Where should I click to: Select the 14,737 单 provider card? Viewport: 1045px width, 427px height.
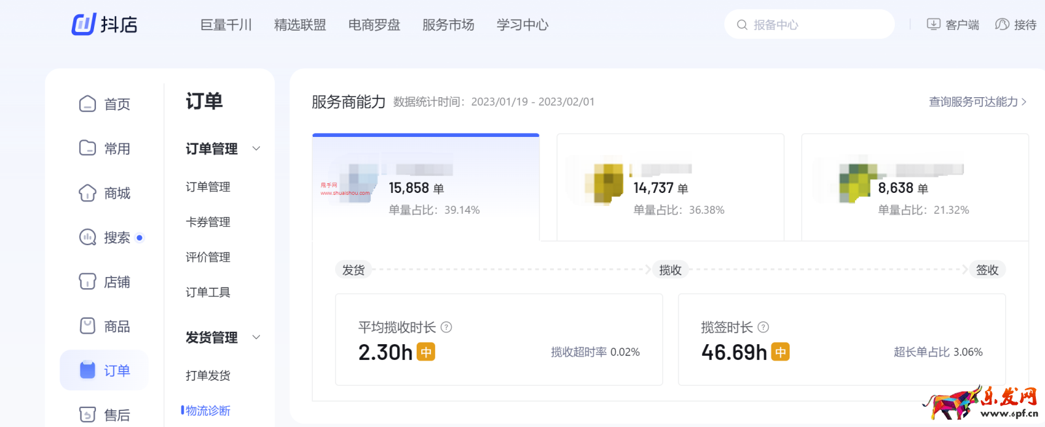point(670,187)
